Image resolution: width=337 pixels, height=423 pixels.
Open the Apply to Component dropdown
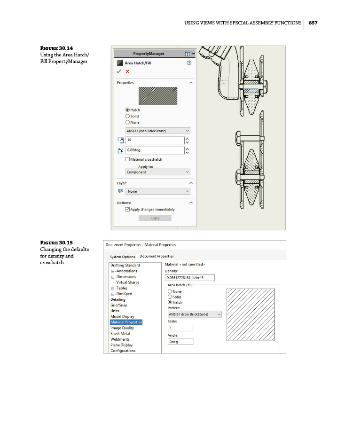pyautogui.click(x=157, y=172)
